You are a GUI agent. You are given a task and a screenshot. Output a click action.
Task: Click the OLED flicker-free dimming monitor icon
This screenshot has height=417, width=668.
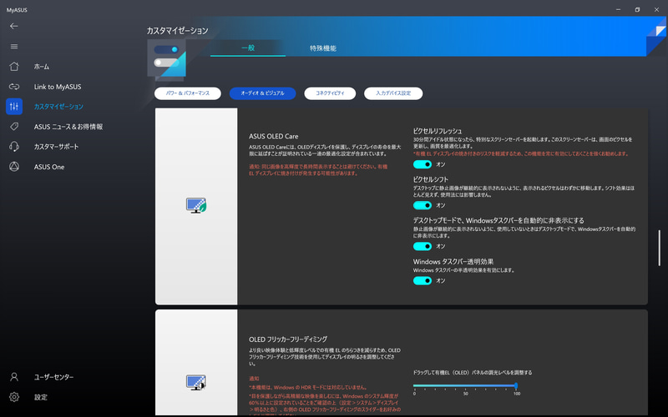196,382
